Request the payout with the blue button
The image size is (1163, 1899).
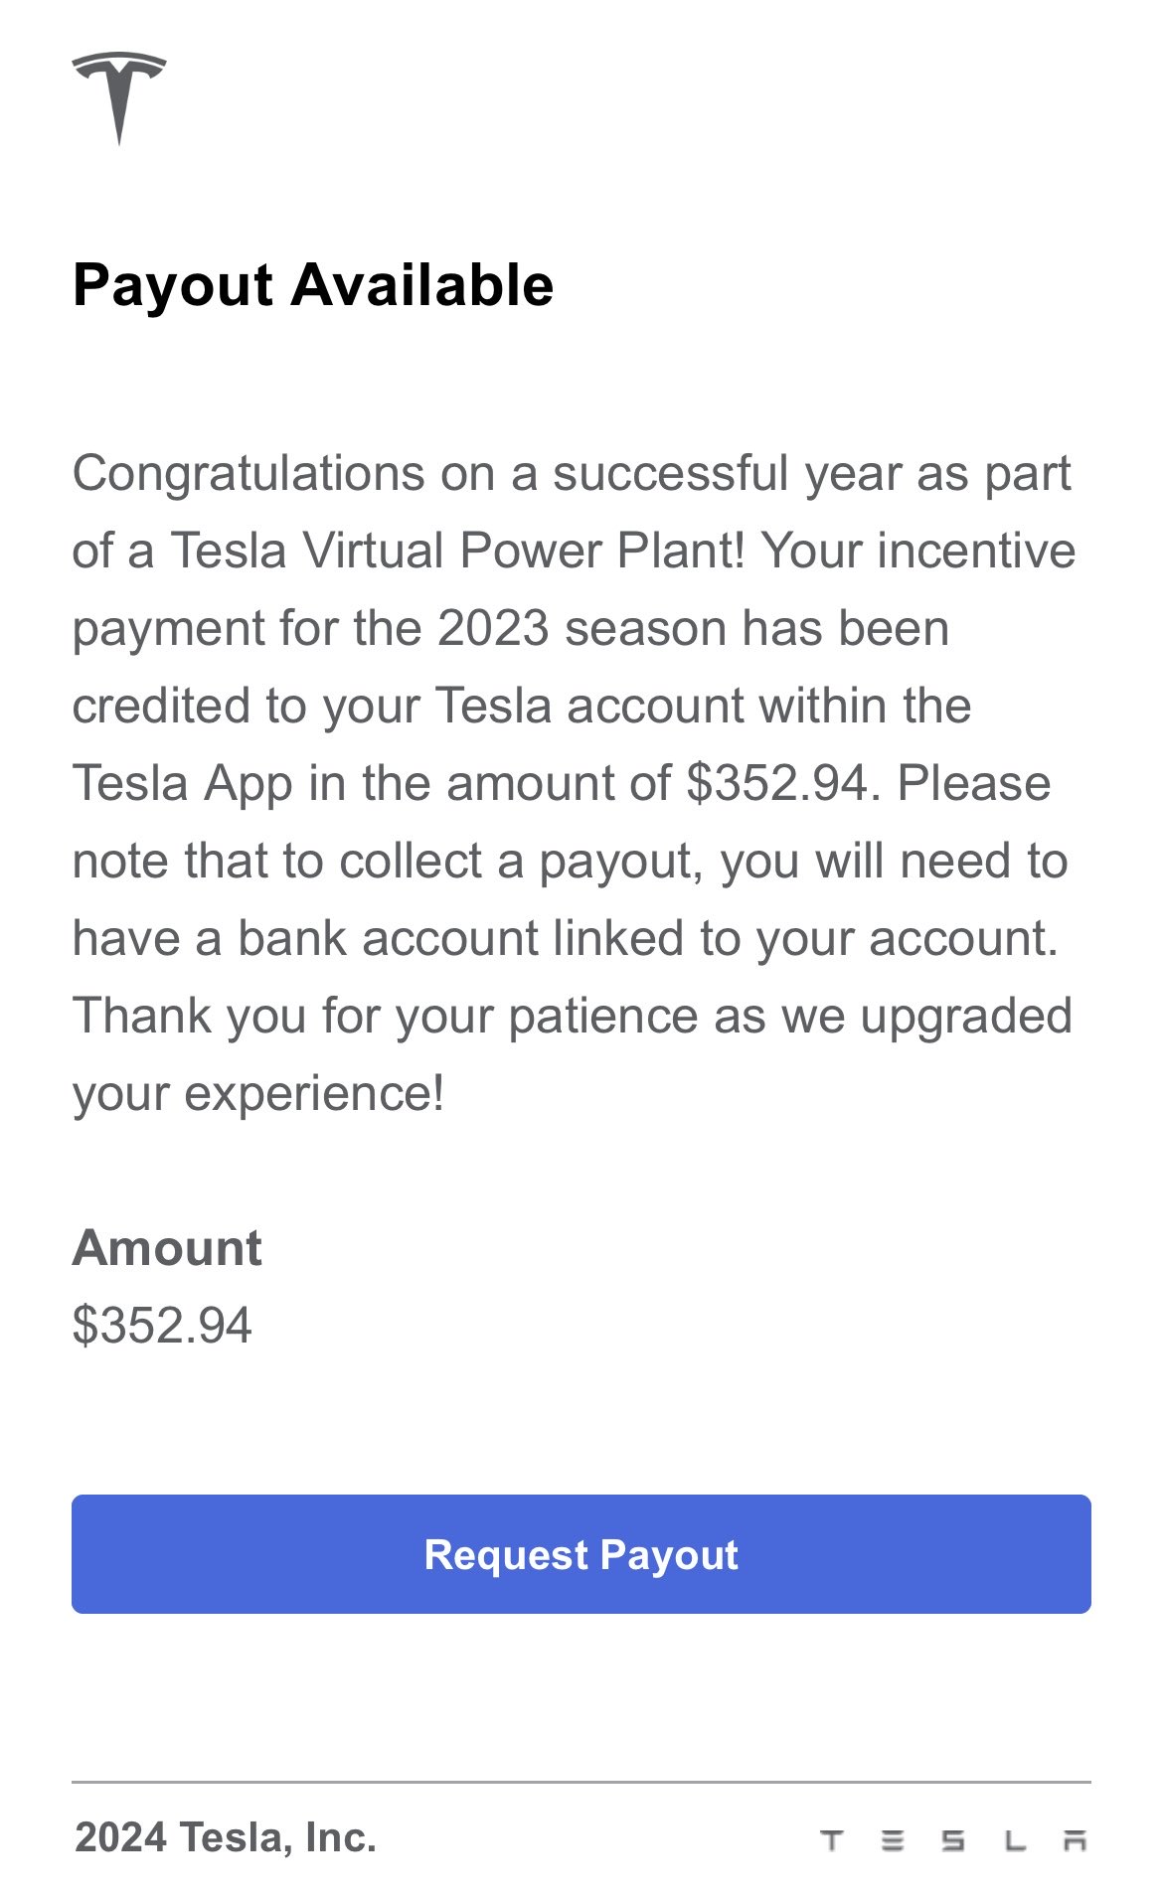(581, 1554)
